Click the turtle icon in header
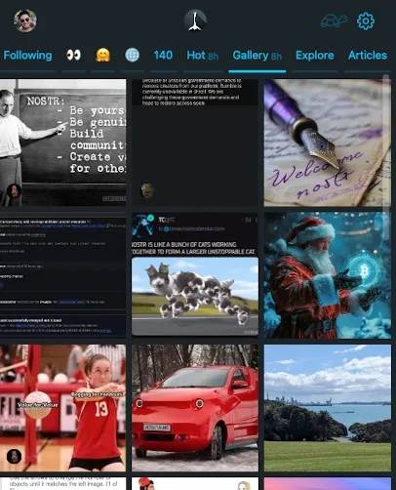396x490 pixels. [x=334, y=21]
